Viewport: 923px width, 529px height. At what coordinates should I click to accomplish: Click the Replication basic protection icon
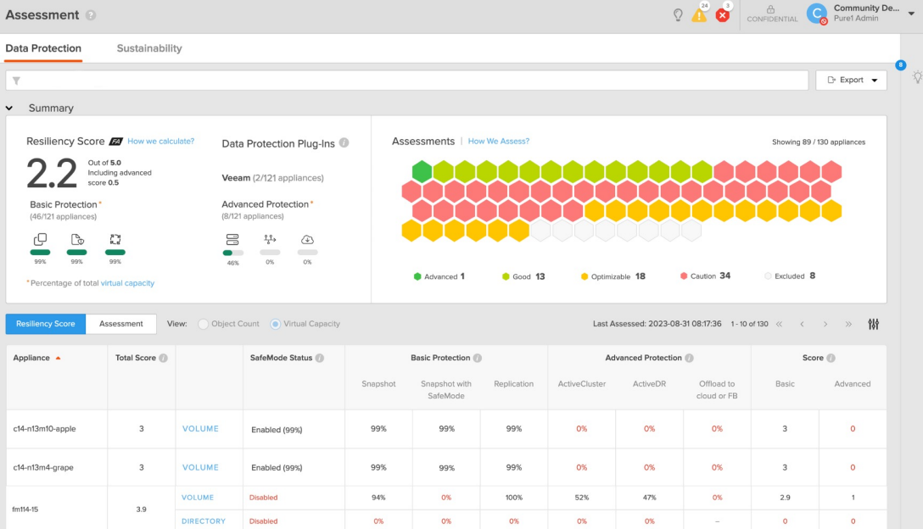[x=115, y=240]
